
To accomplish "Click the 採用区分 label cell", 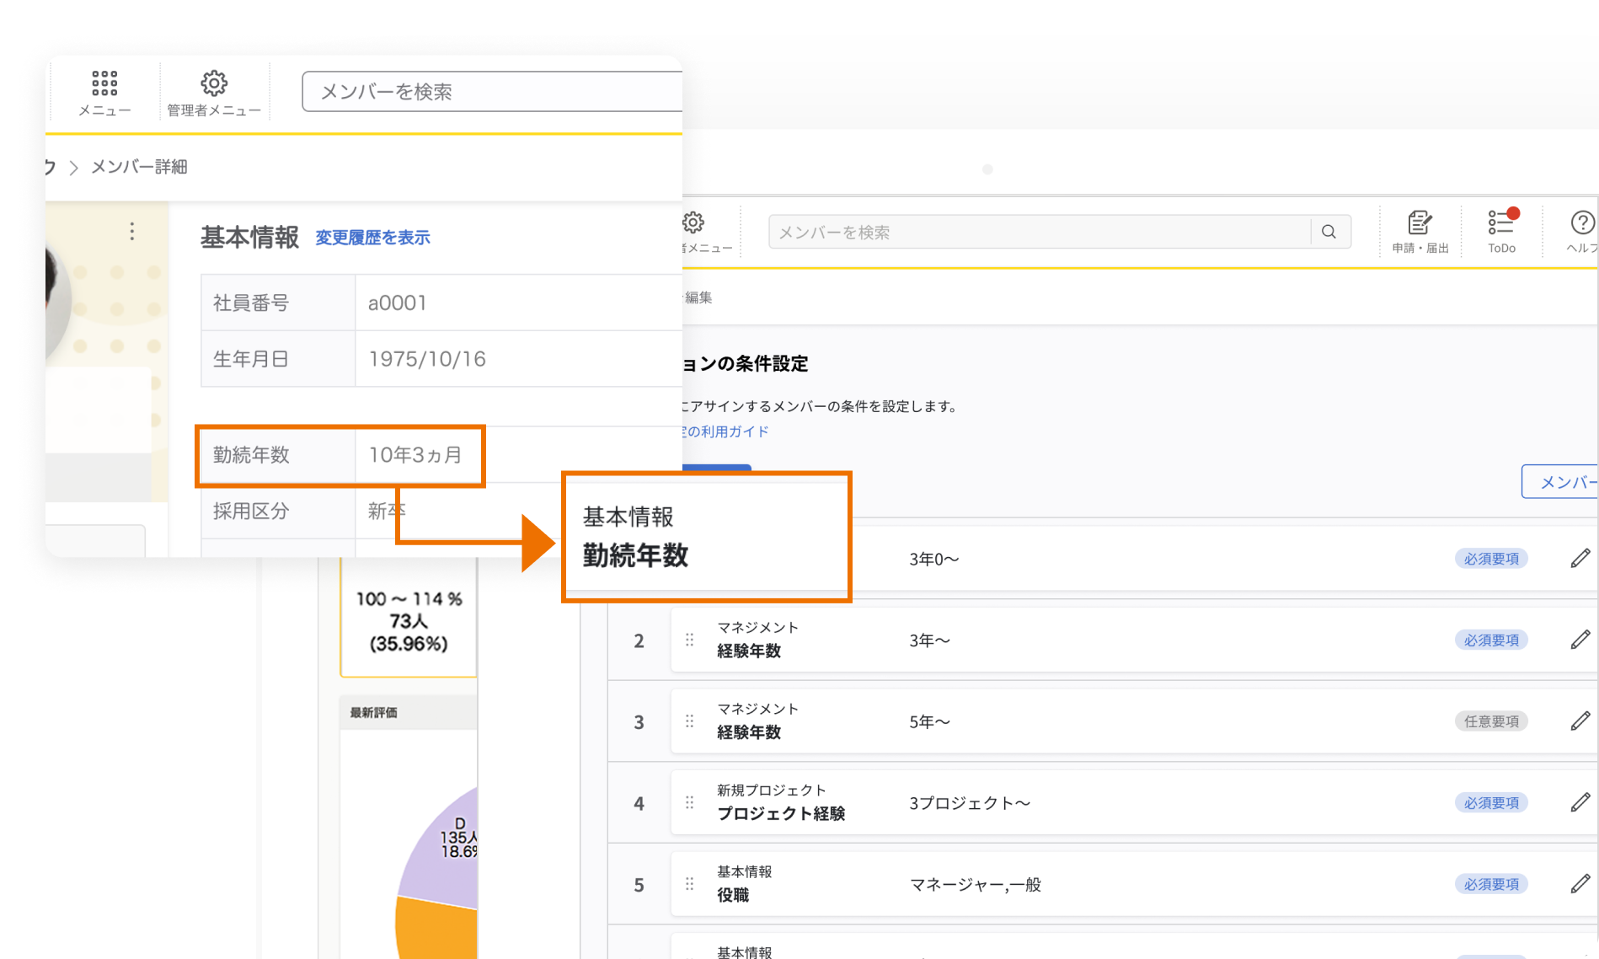I will coord(278,511).
